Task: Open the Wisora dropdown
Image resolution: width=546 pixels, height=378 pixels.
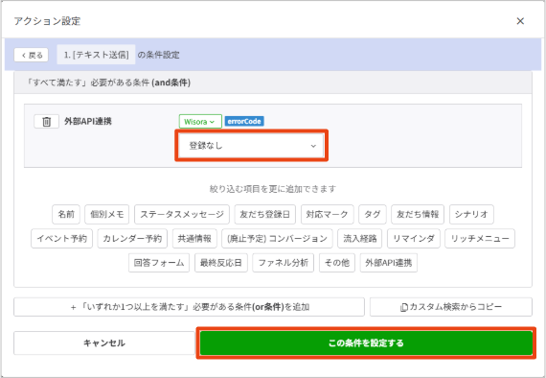Action: (x=200, y=122)
